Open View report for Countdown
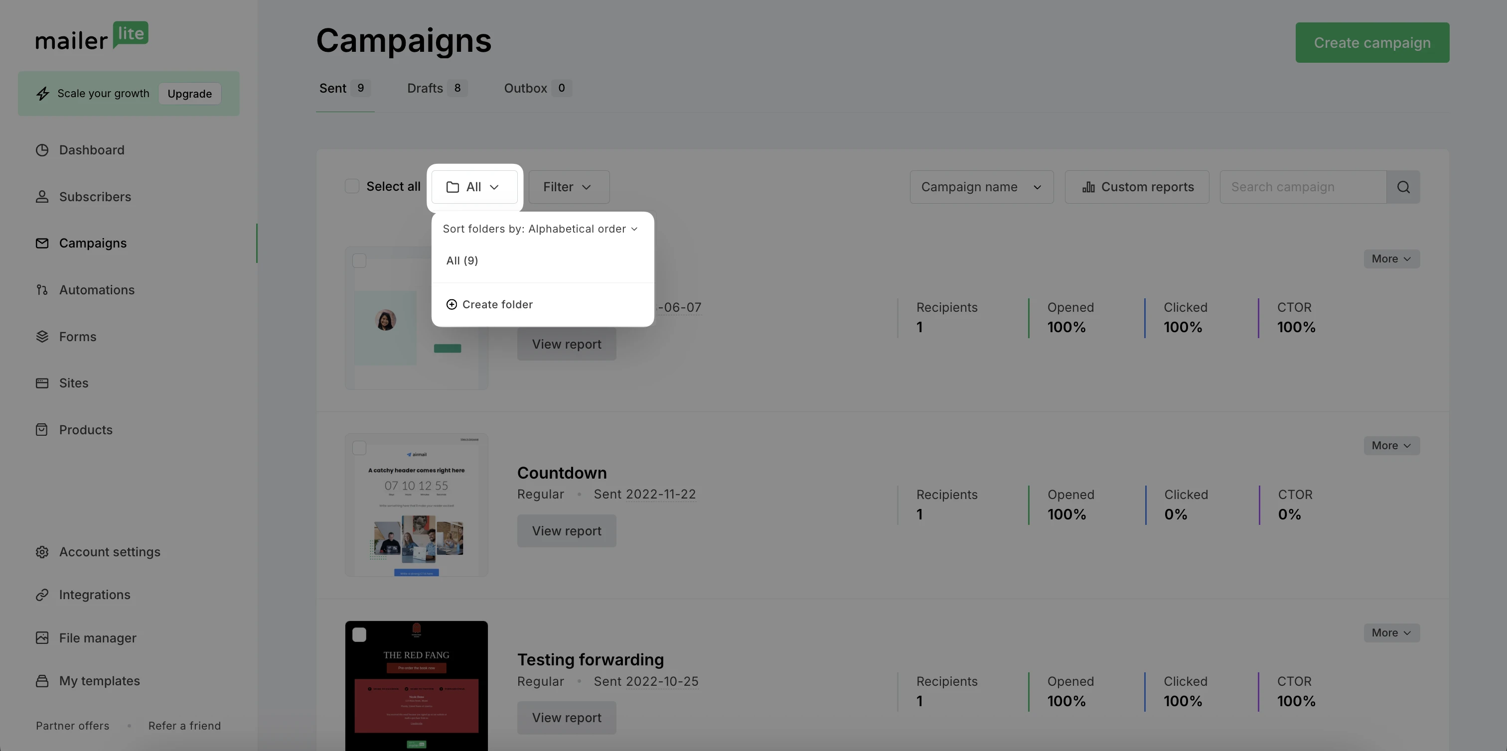Screen dimensions: 1507x751 566,531
